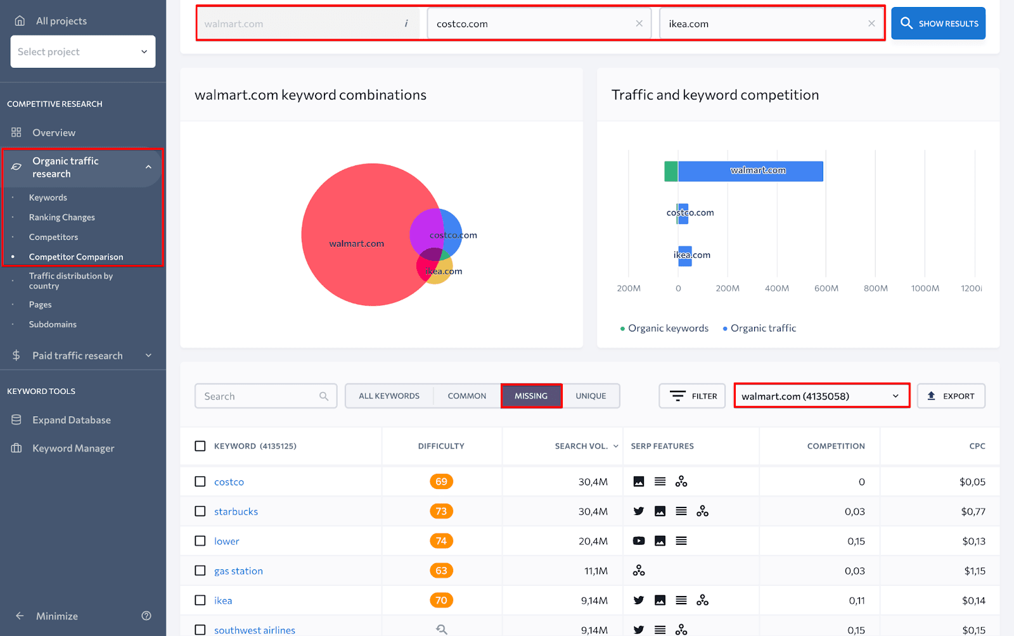Click the sitelinks icon for gas station
The height and width of the screenshot is (636, 1014).
point(639,571)
